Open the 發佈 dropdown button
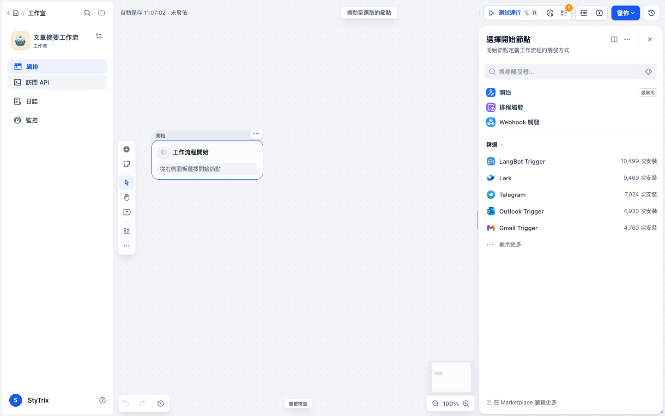This screenshot has width=665, height=416. 626,13
